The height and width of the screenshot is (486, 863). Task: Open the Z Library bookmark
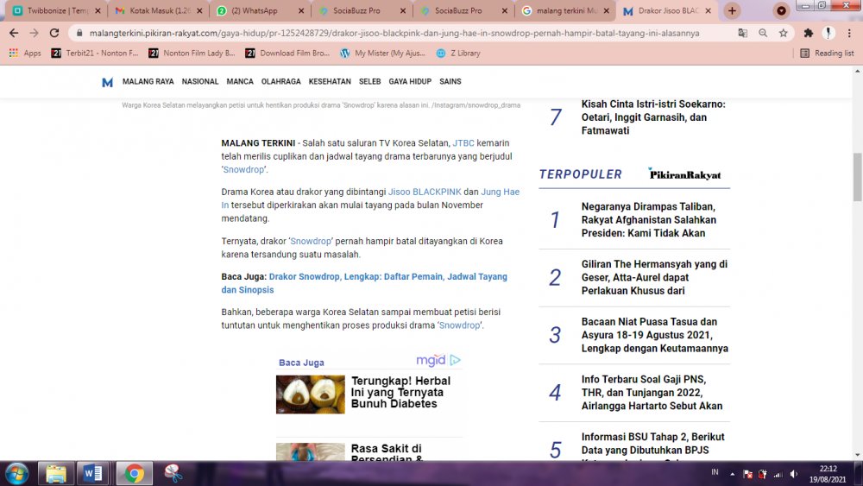pyautogui.click(x=458, y=53)
